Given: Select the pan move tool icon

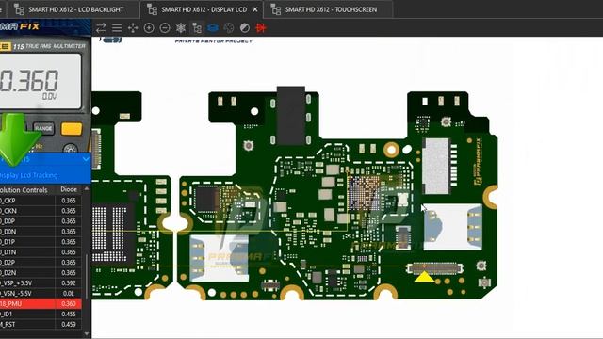Looking at the screenshot, I should [133, 27].
